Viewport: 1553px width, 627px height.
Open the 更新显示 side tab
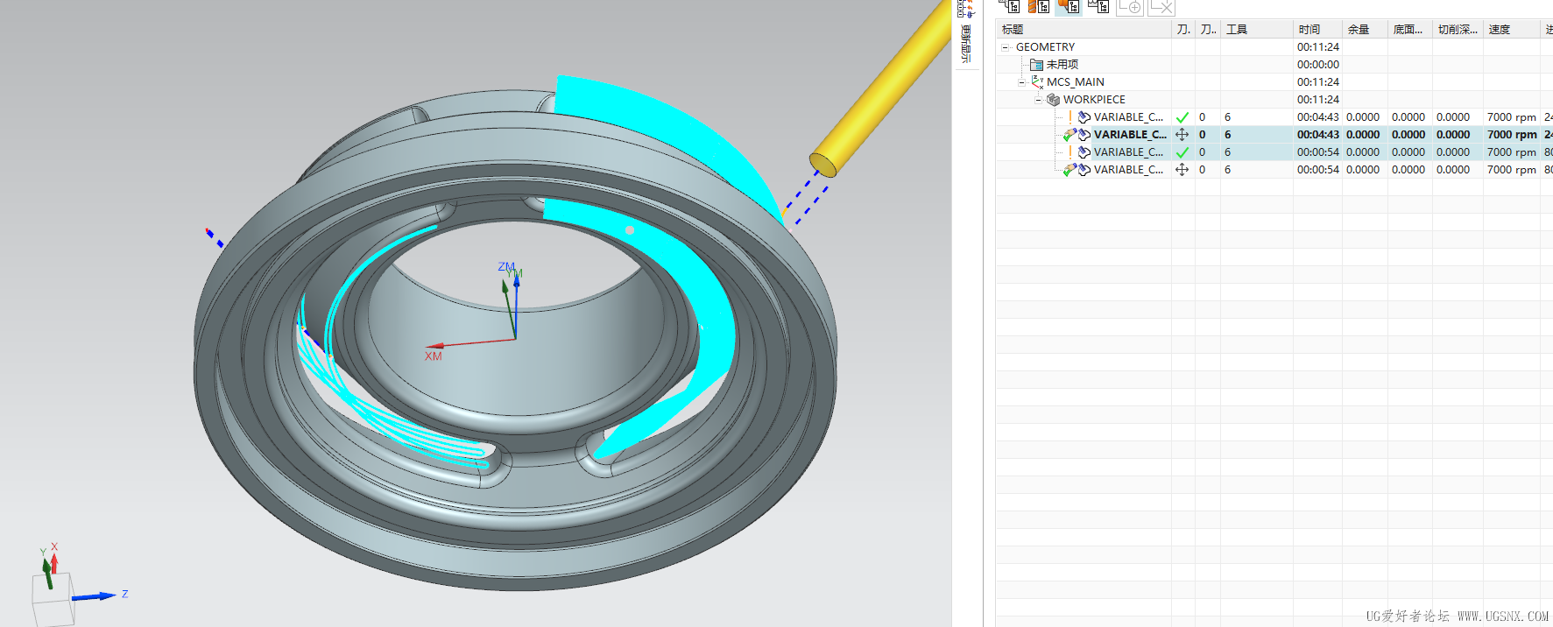pos(965,42)
